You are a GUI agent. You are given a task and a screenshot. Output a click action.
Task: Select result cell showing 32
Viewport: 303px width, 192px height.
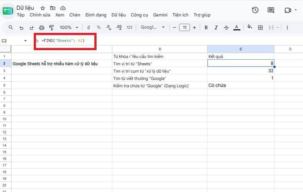coord(241,71)
